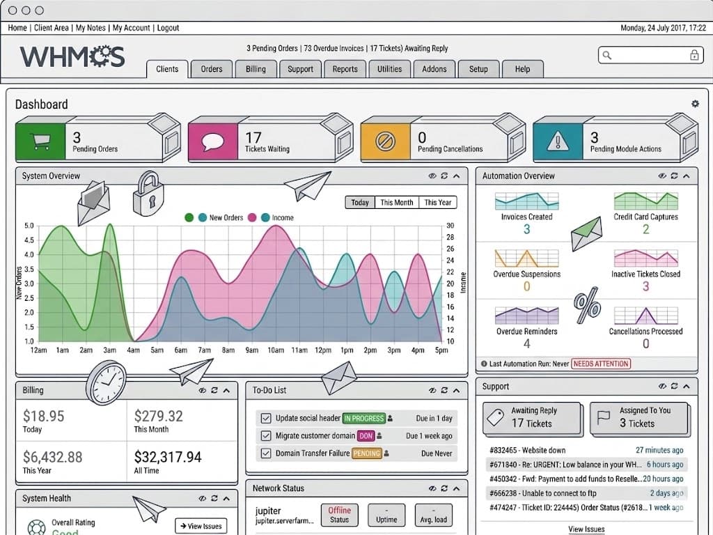Click the padlock icon in search box
713x535 pixels.
694,56
